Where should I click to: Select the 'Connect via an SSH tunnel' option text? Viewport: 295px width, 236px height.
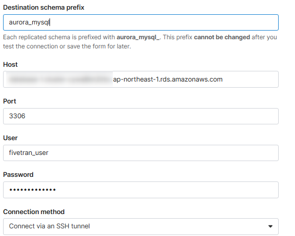[50, 226]
